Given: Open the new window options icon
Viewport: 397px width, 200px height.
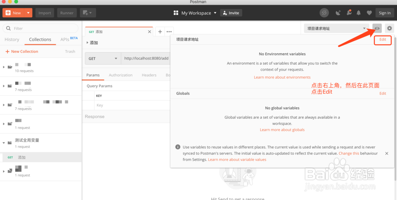Looking at the screenshot, I should (88, 13).
